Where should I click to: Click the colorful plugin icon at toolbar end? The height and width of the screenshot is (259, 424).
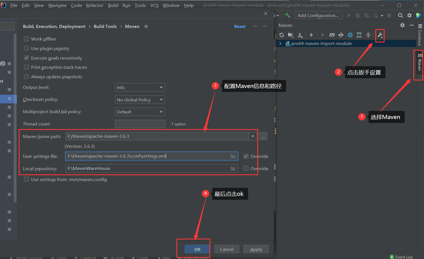tap(419, 15)
